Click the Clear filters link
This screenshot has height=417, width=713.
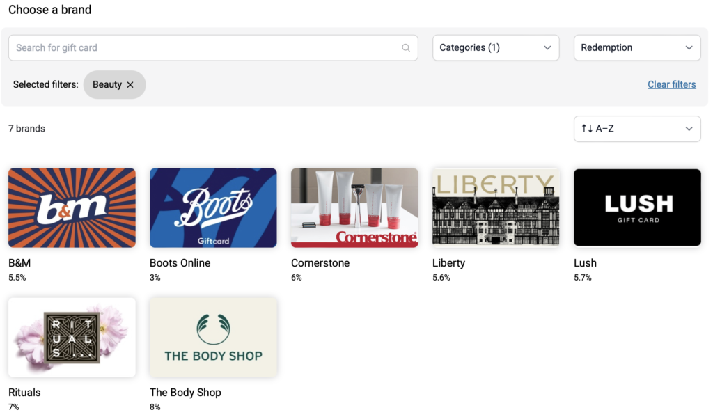(x=671, y=84)
